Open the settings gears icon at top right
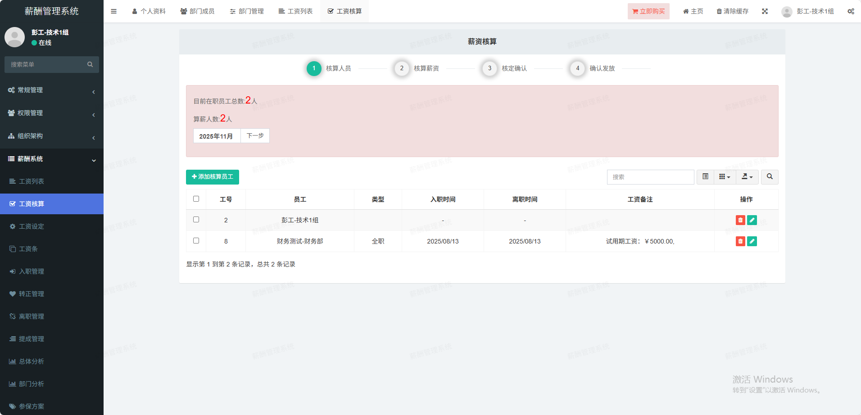Screen dimensions: 861x415 pyautogui.click(x=850, y=11)
